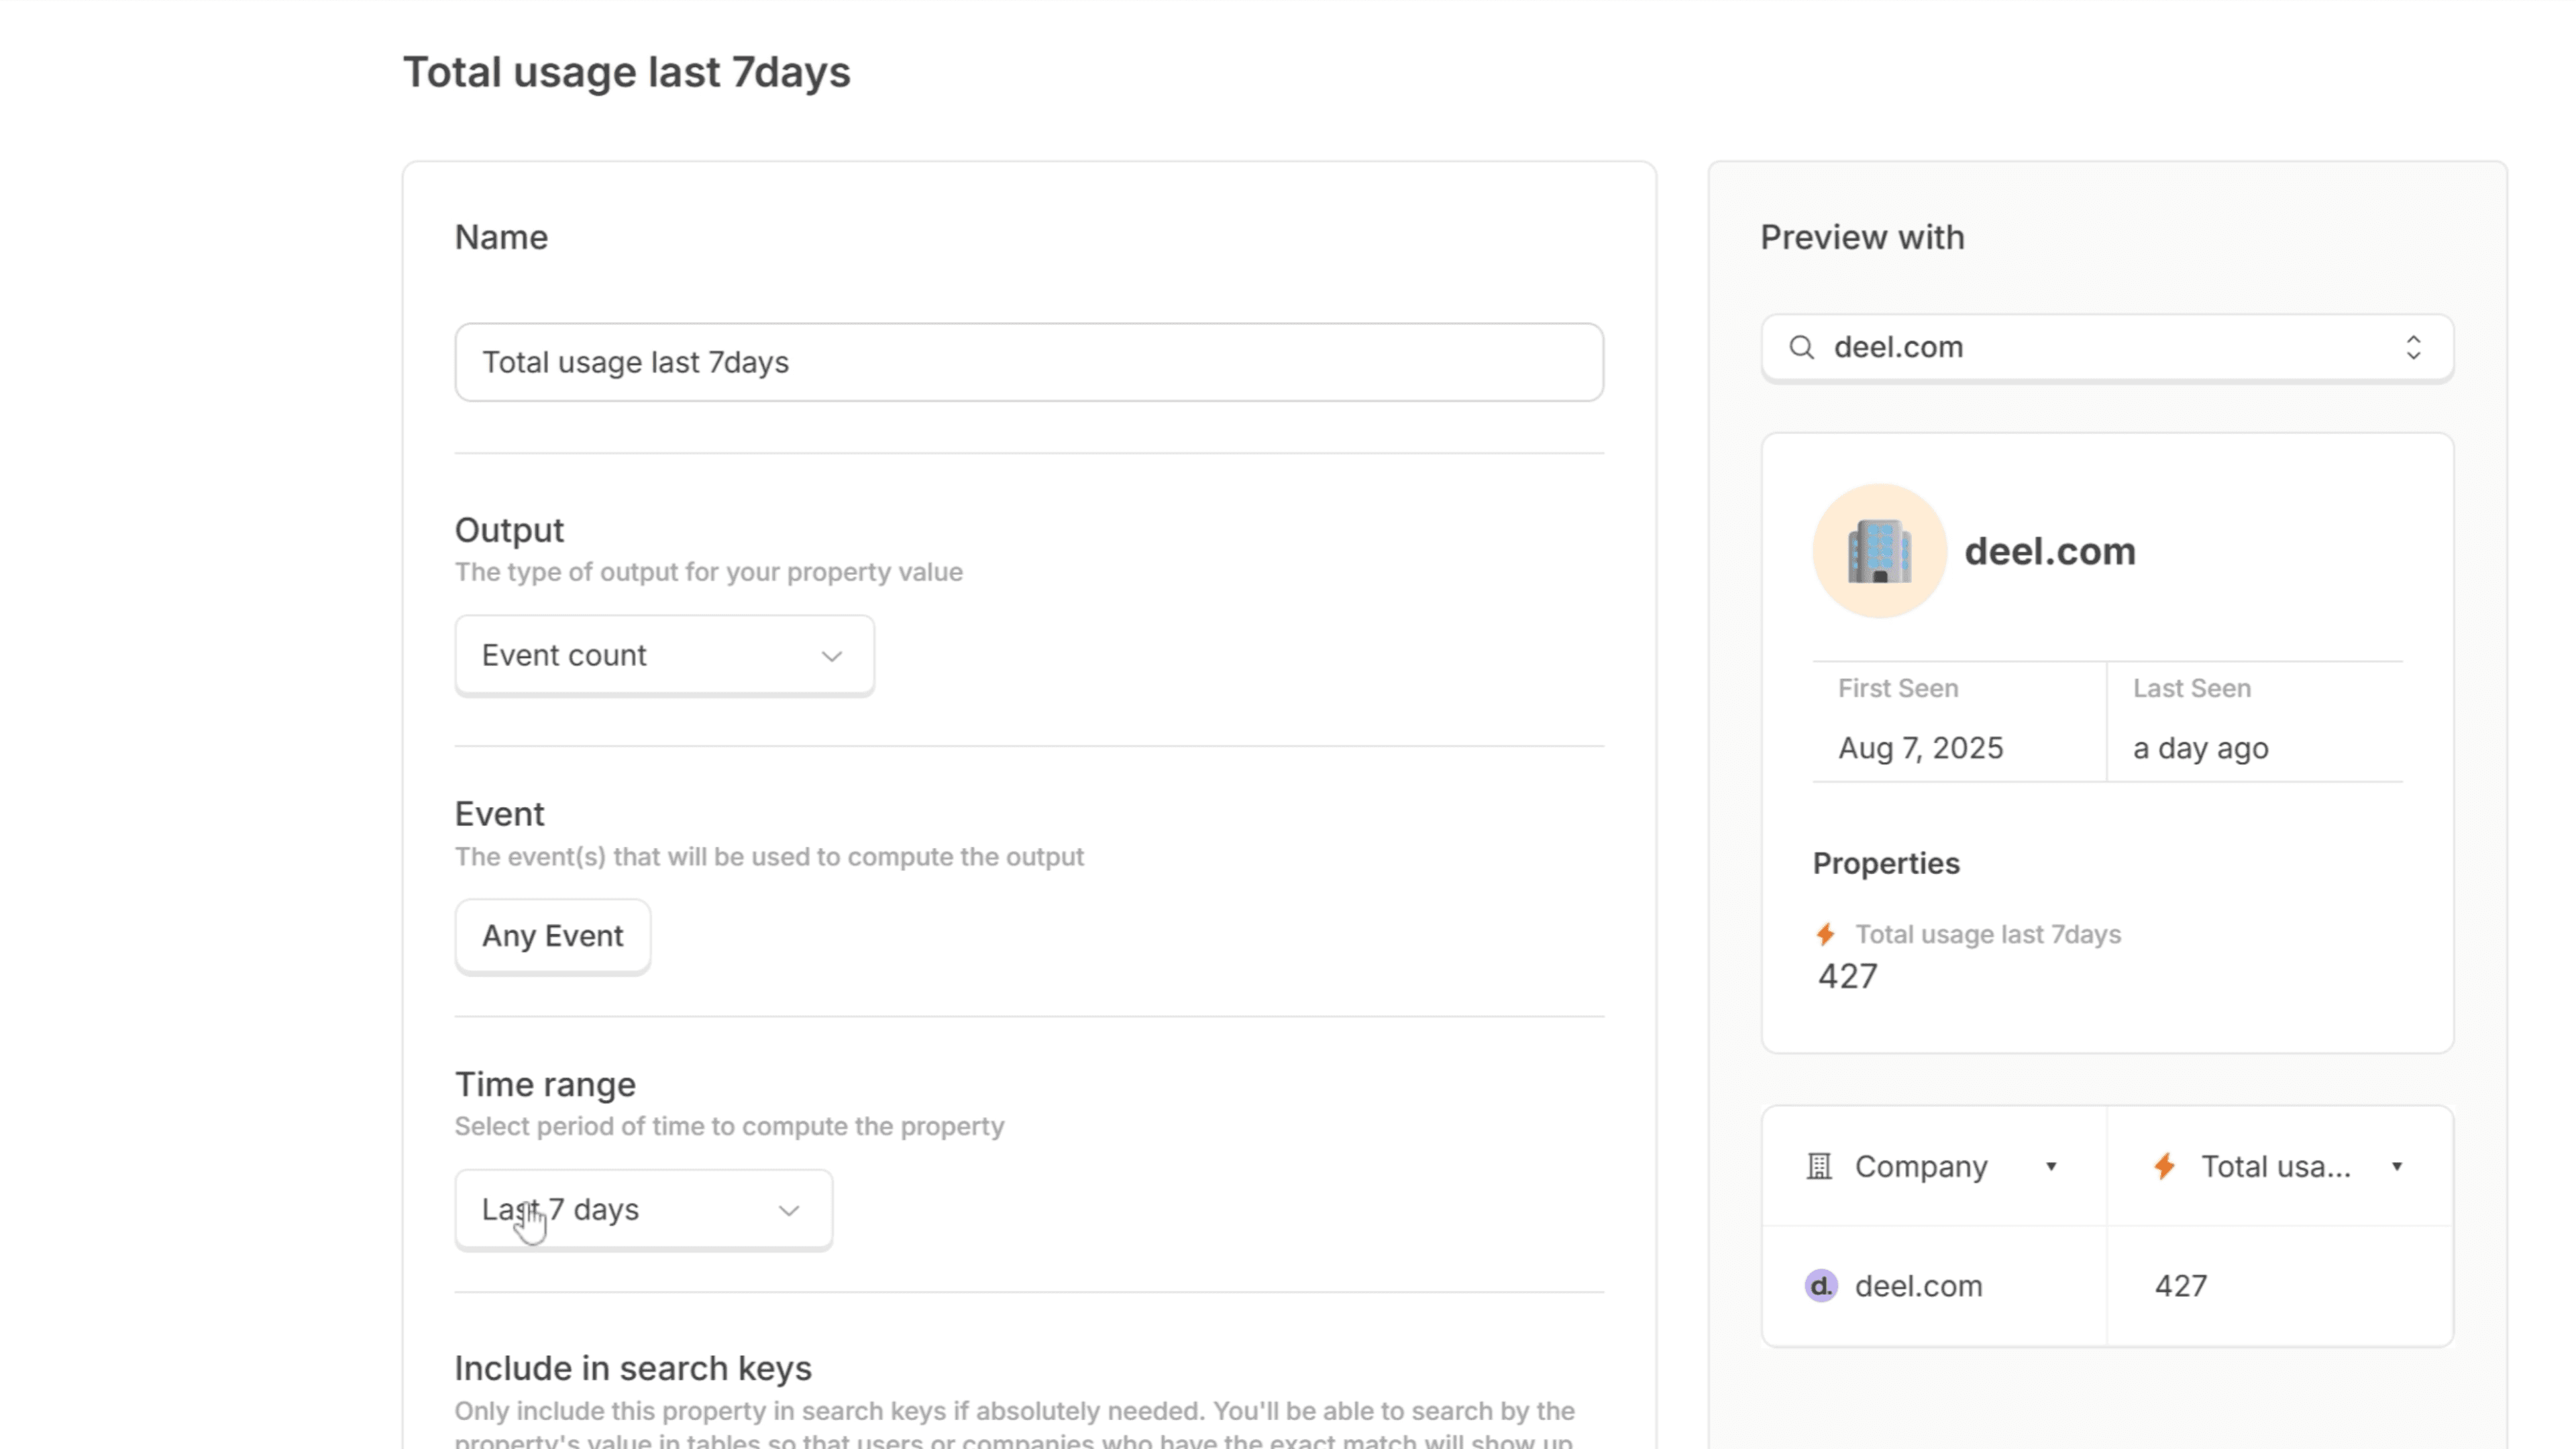Click the Last Seen a day ago value
Image resolution: width=2576 pixels, height=1449 pixels.
coord(2200,748)
